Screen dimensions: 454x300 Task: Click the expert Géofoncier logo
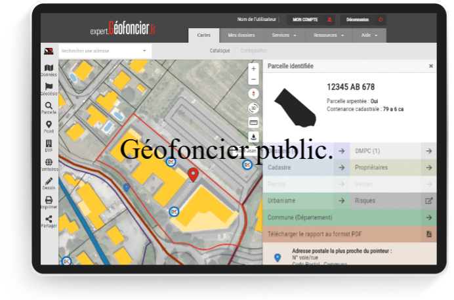[x=123, y=28]
